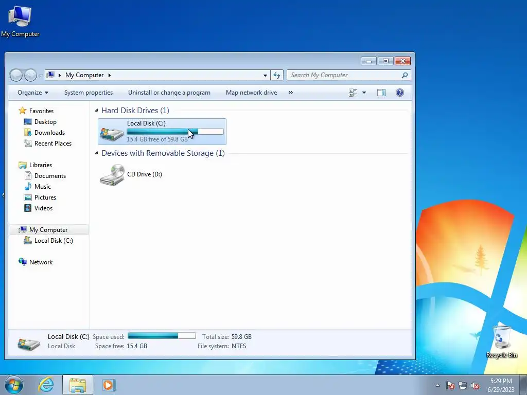Select Network in the navigation pane

click(41, 262)
